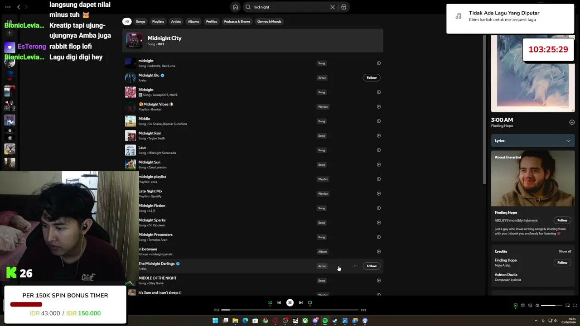Skip to next track
The height and width of the screenshot is (326, 580).
(x=301, y=303)
